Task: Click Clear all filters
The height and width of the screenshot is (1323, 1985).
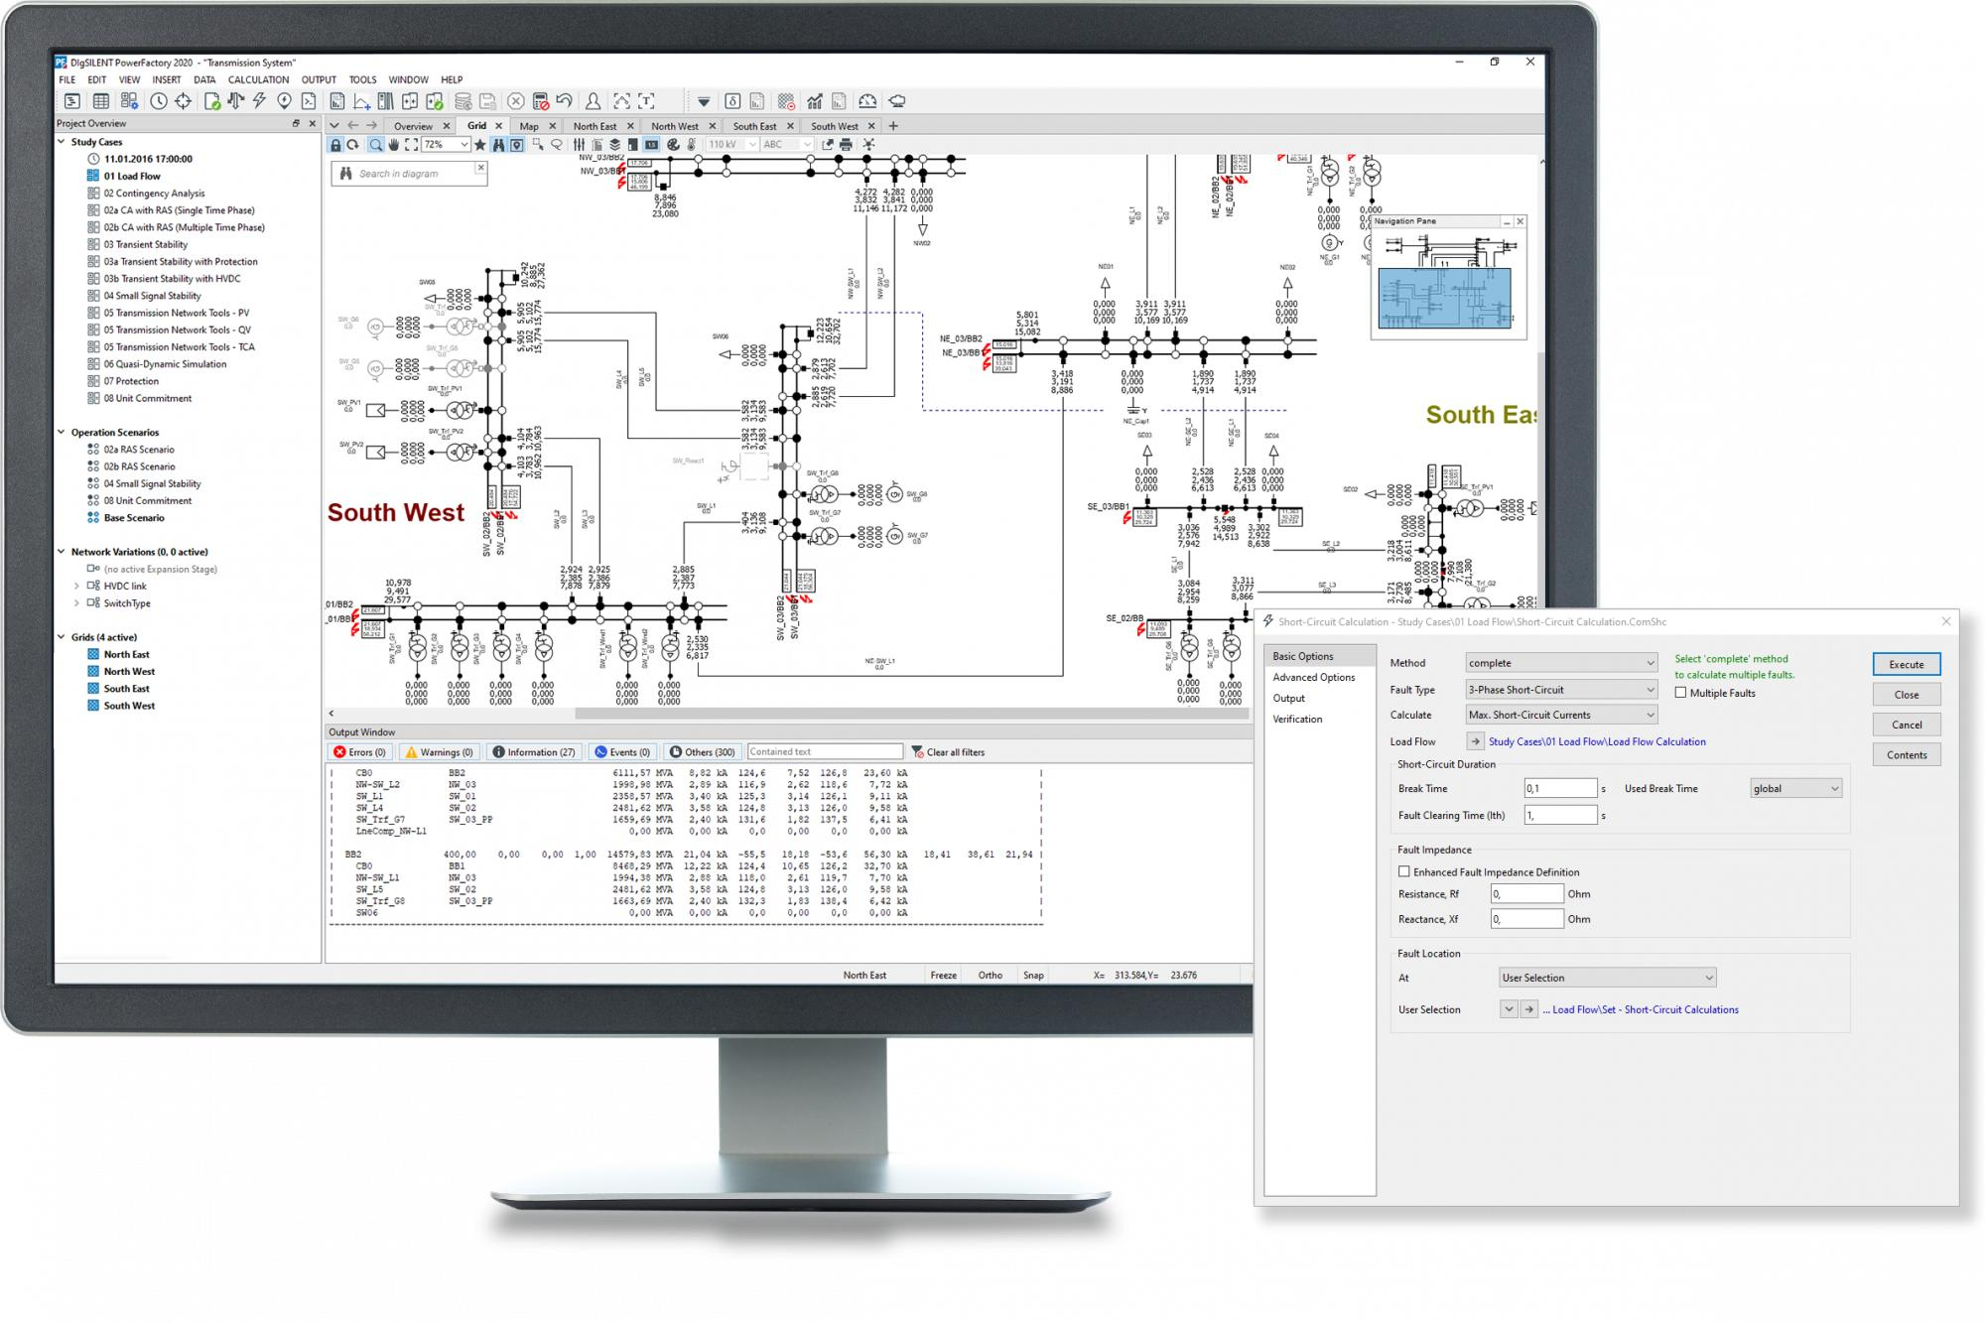Action: (x=948, y=752)
